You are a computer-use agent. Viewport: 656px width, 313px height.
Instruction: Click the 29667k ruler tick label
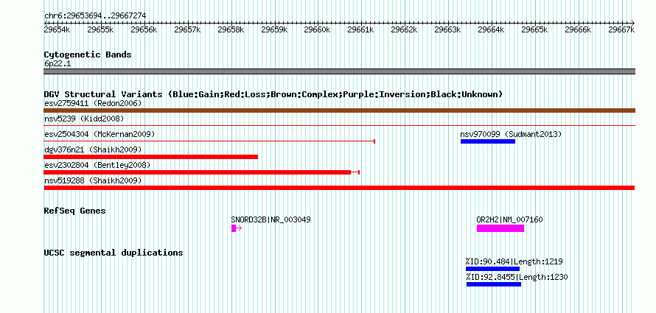[x=621, y=29]
